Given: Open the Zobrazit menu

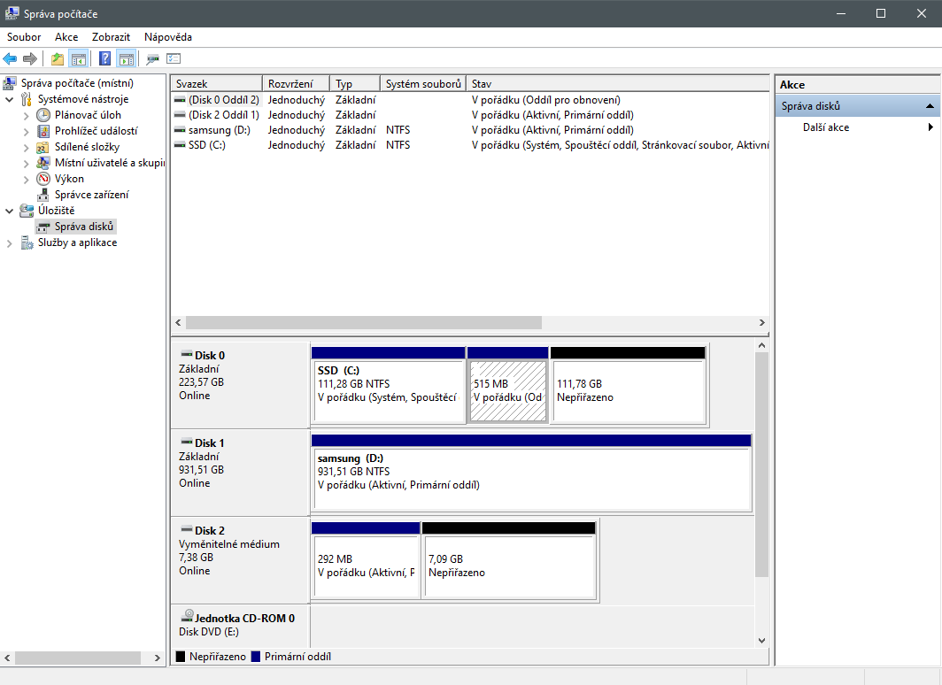Looking at the screenshot, I should (111, 37).
